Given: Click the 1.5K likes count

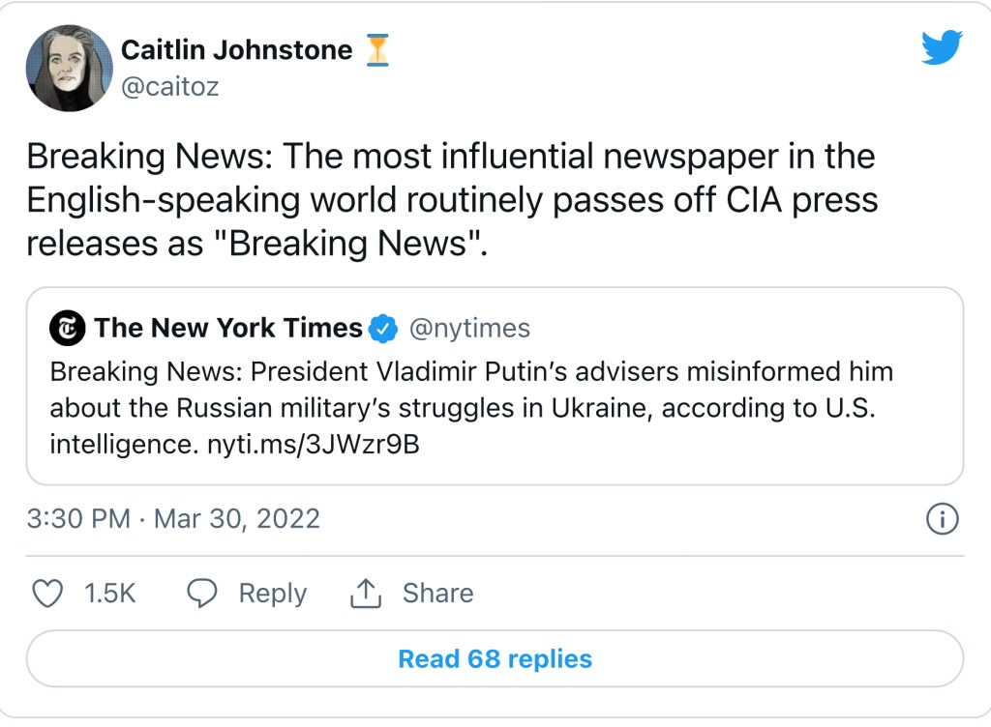Looking at the screenshot, I should [109, 593].
